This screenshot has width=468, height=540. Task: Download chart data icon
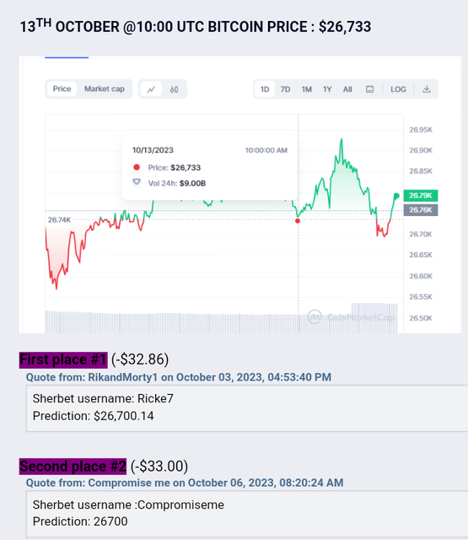[427, 89]
